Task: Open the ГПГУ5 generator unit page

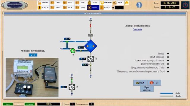Action: click(80, 3)
